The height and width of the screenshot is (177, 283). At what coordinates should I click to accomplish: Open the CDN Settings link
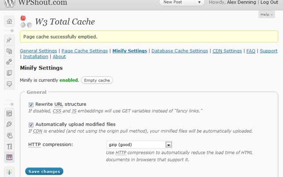pos(227,51)
